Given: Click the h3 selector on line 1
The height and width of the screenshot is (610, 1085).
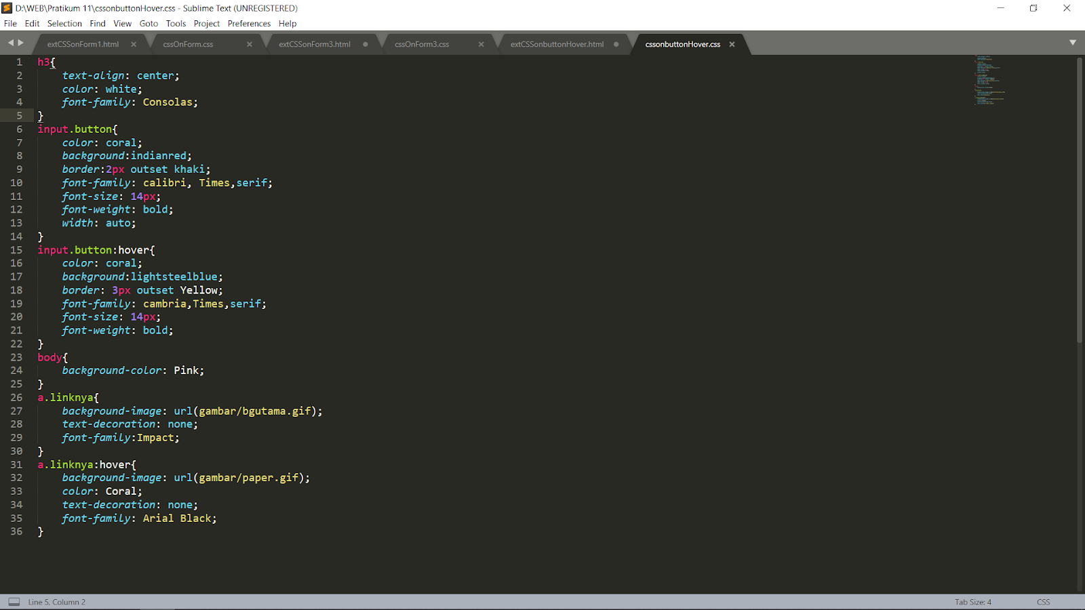Looking at the screenshot, I should tap(43, 62).
